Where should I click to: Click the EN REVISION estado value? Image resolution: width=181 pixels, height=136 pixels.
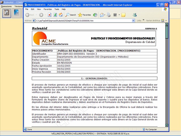click(64, 63)
